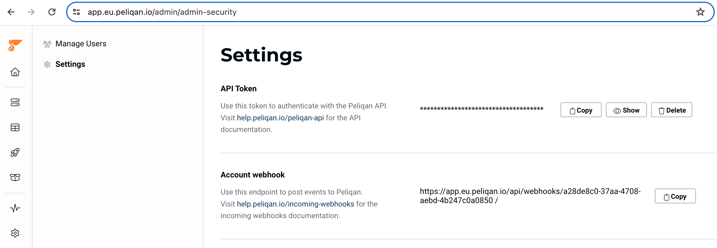
Task: Select Manage Users in the admin menu
Action: pyautogui.click(x=75, y=44)
